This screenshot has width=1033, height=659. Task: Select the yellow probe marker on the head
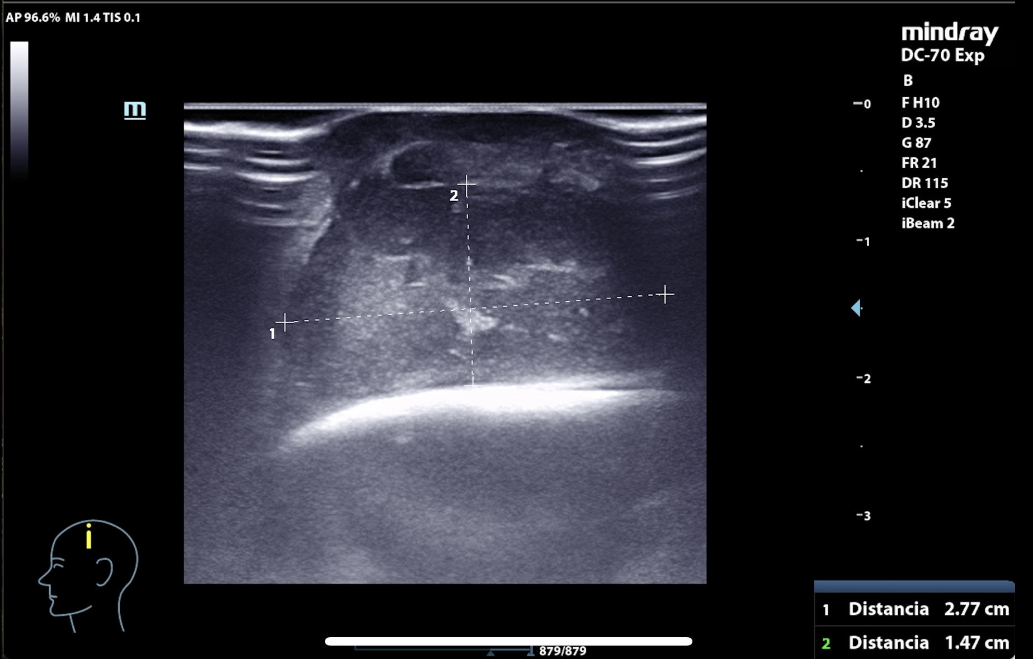[88, 537]
